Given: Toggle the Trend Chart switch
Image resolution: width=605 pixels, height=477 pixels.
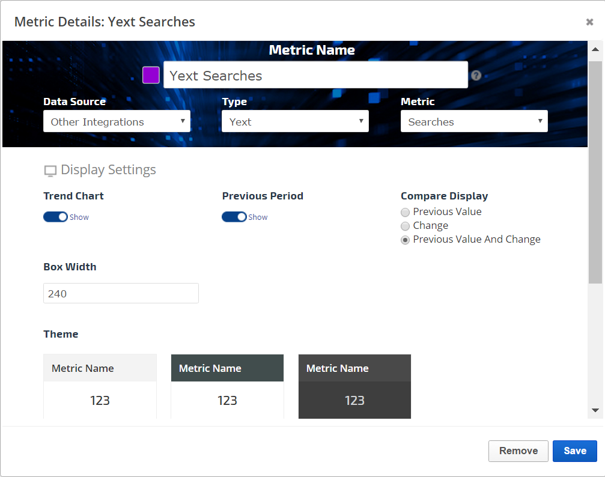Looking at the screenshot, I should [55, 217].
